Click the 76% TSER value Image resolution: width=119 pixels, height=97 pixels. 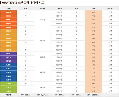pos(93,20)
